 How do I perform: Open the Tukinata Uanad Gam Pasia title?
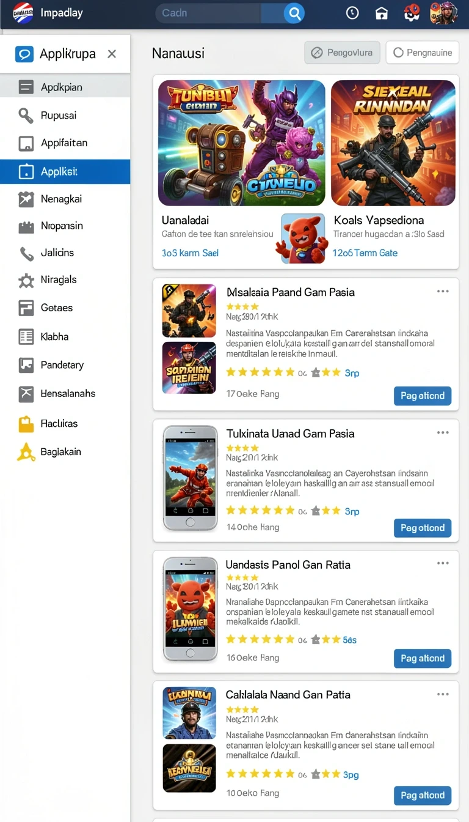pos(290,434)
